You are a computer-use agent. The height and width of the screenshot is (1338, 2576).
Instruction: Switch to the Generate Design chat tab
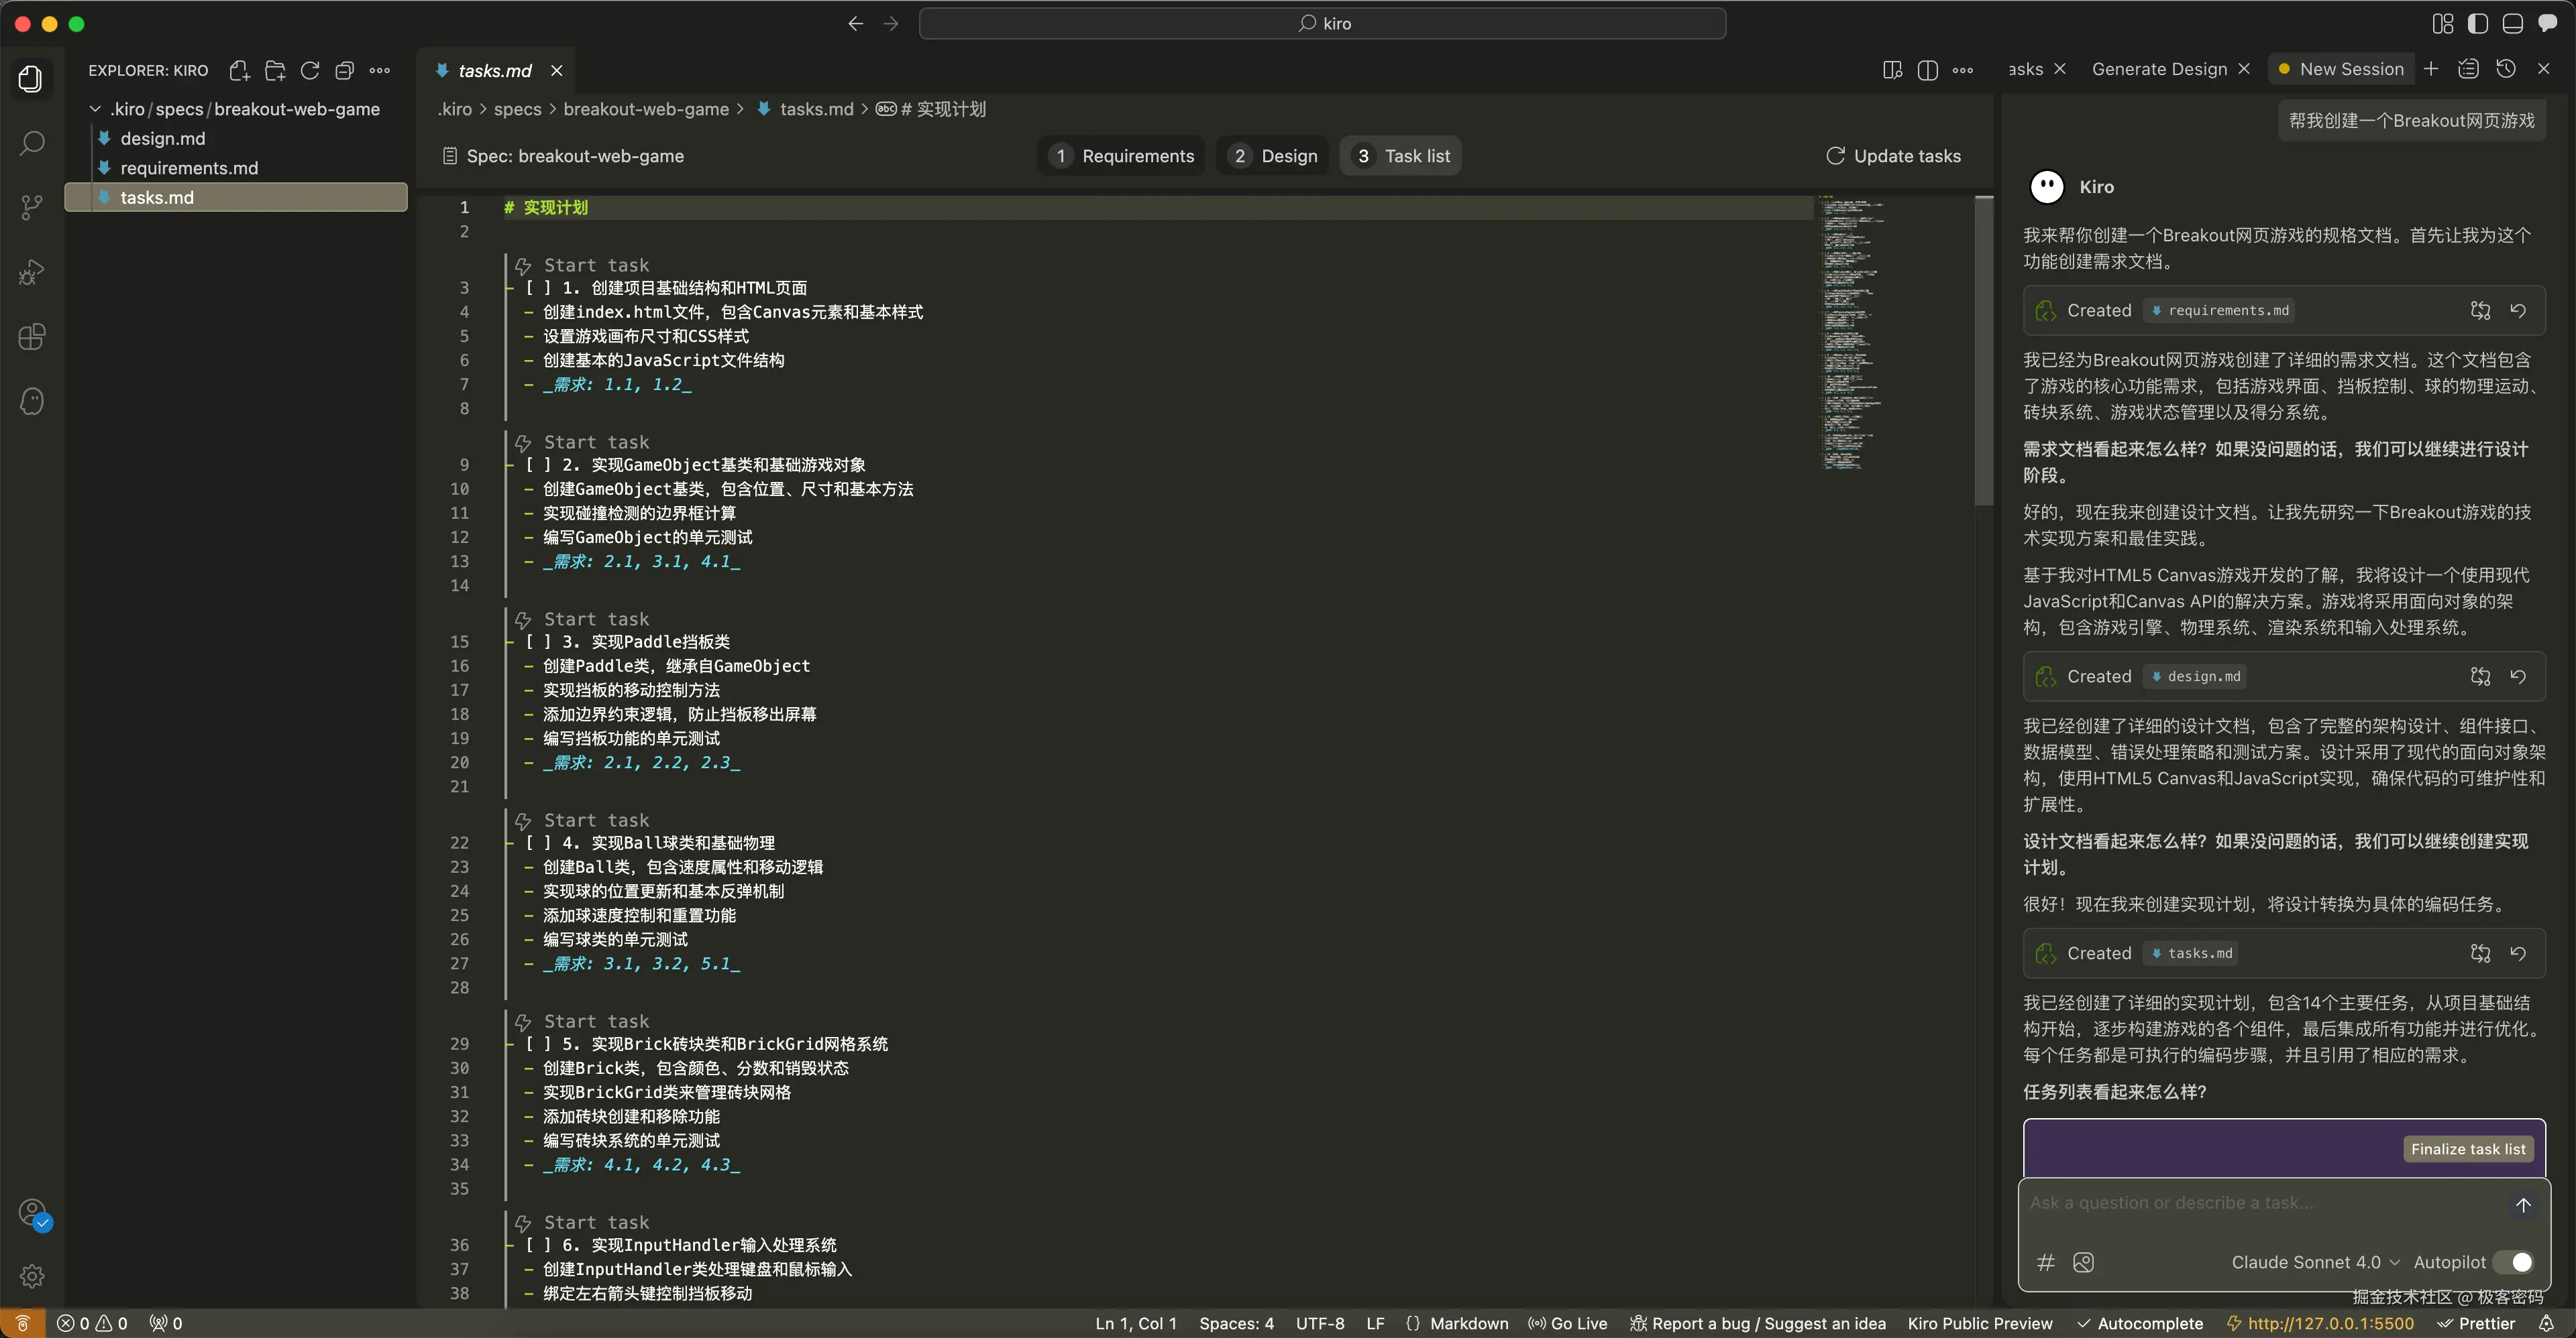pos(2159,69)
